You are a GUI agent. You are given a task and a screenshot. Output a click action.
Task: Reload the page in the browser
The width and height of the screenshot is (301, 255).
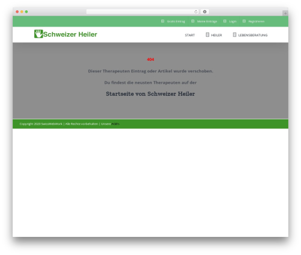(x=196, y=11)
